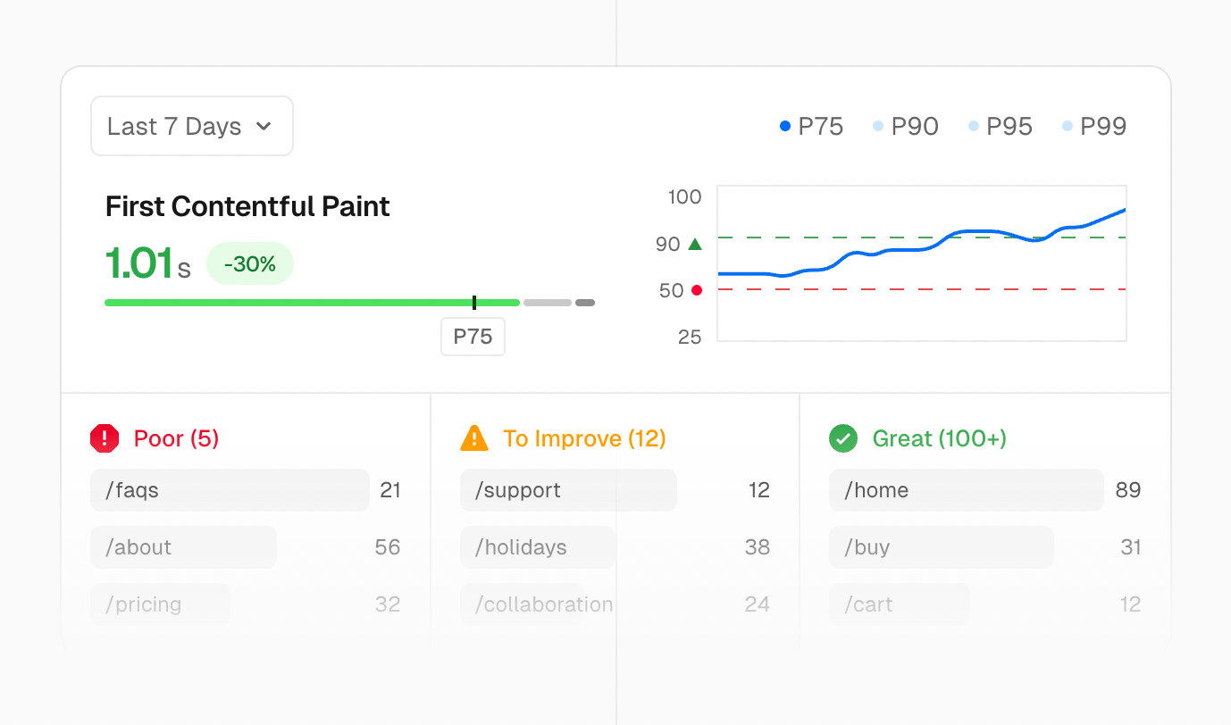
Task: Enable the P95 percentile series
Action: pyautogui.click(x=1001, y=127)
